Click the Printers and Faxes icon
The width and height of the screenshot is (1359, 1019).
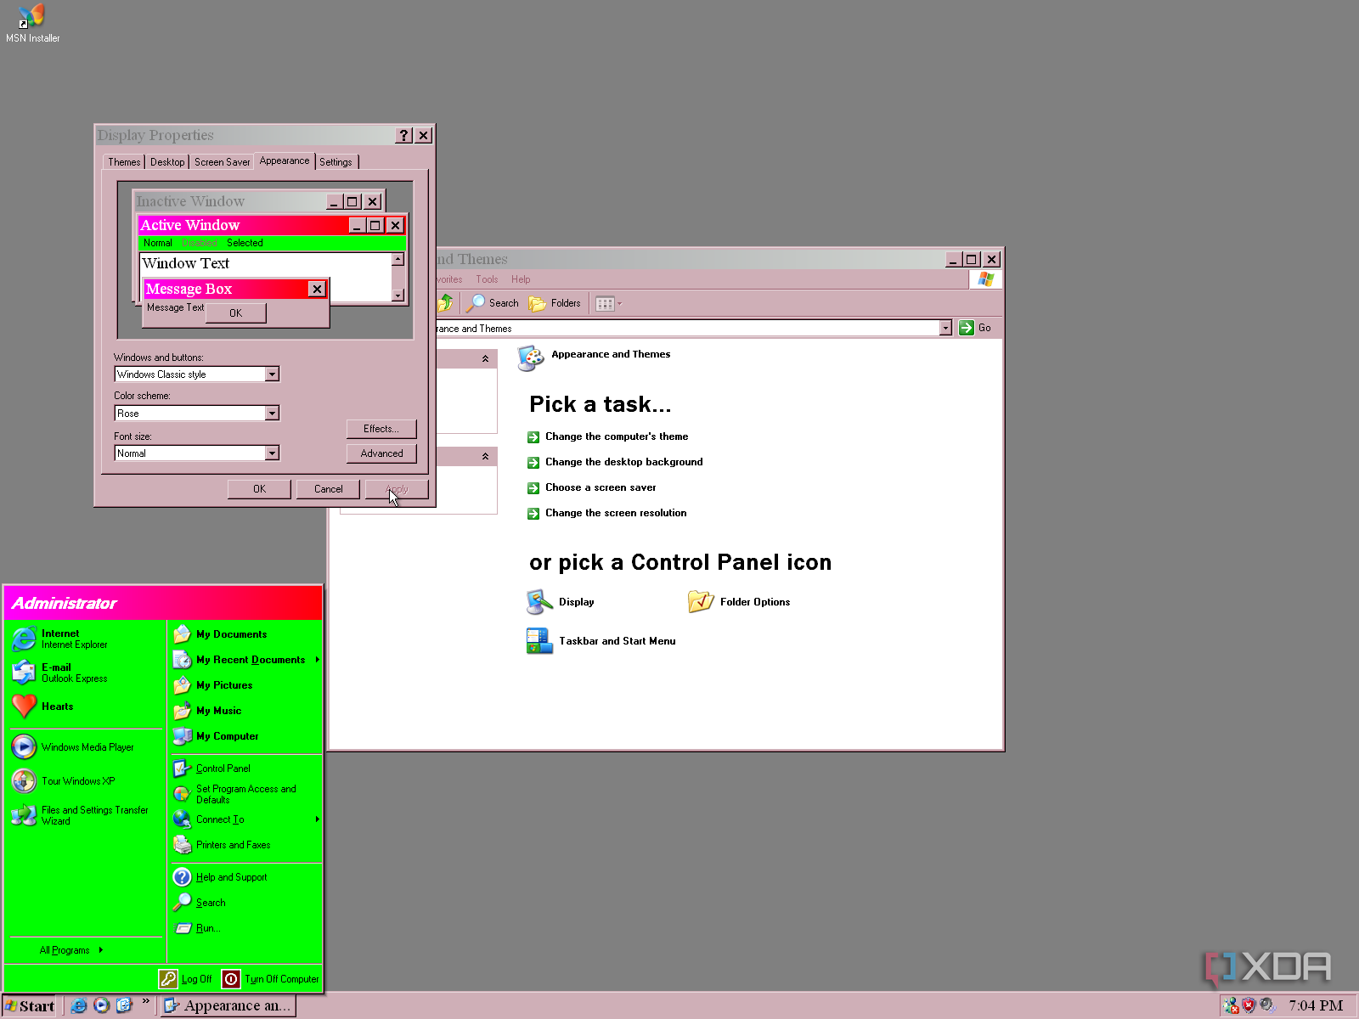coord(182,845)
